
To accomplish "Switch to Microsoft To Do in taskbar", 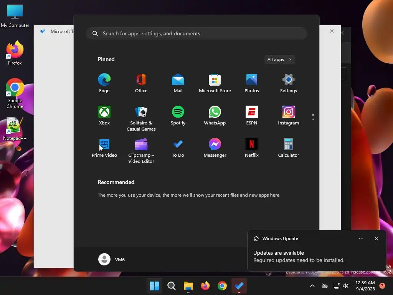I will pos(239,286).
